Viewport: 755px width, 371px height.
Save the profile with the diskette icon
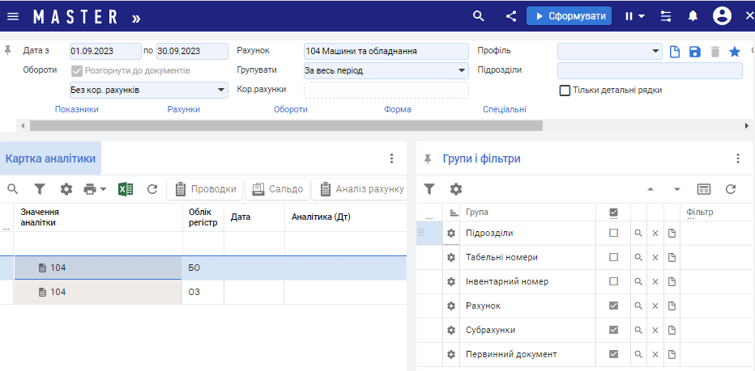coord(694,52)
